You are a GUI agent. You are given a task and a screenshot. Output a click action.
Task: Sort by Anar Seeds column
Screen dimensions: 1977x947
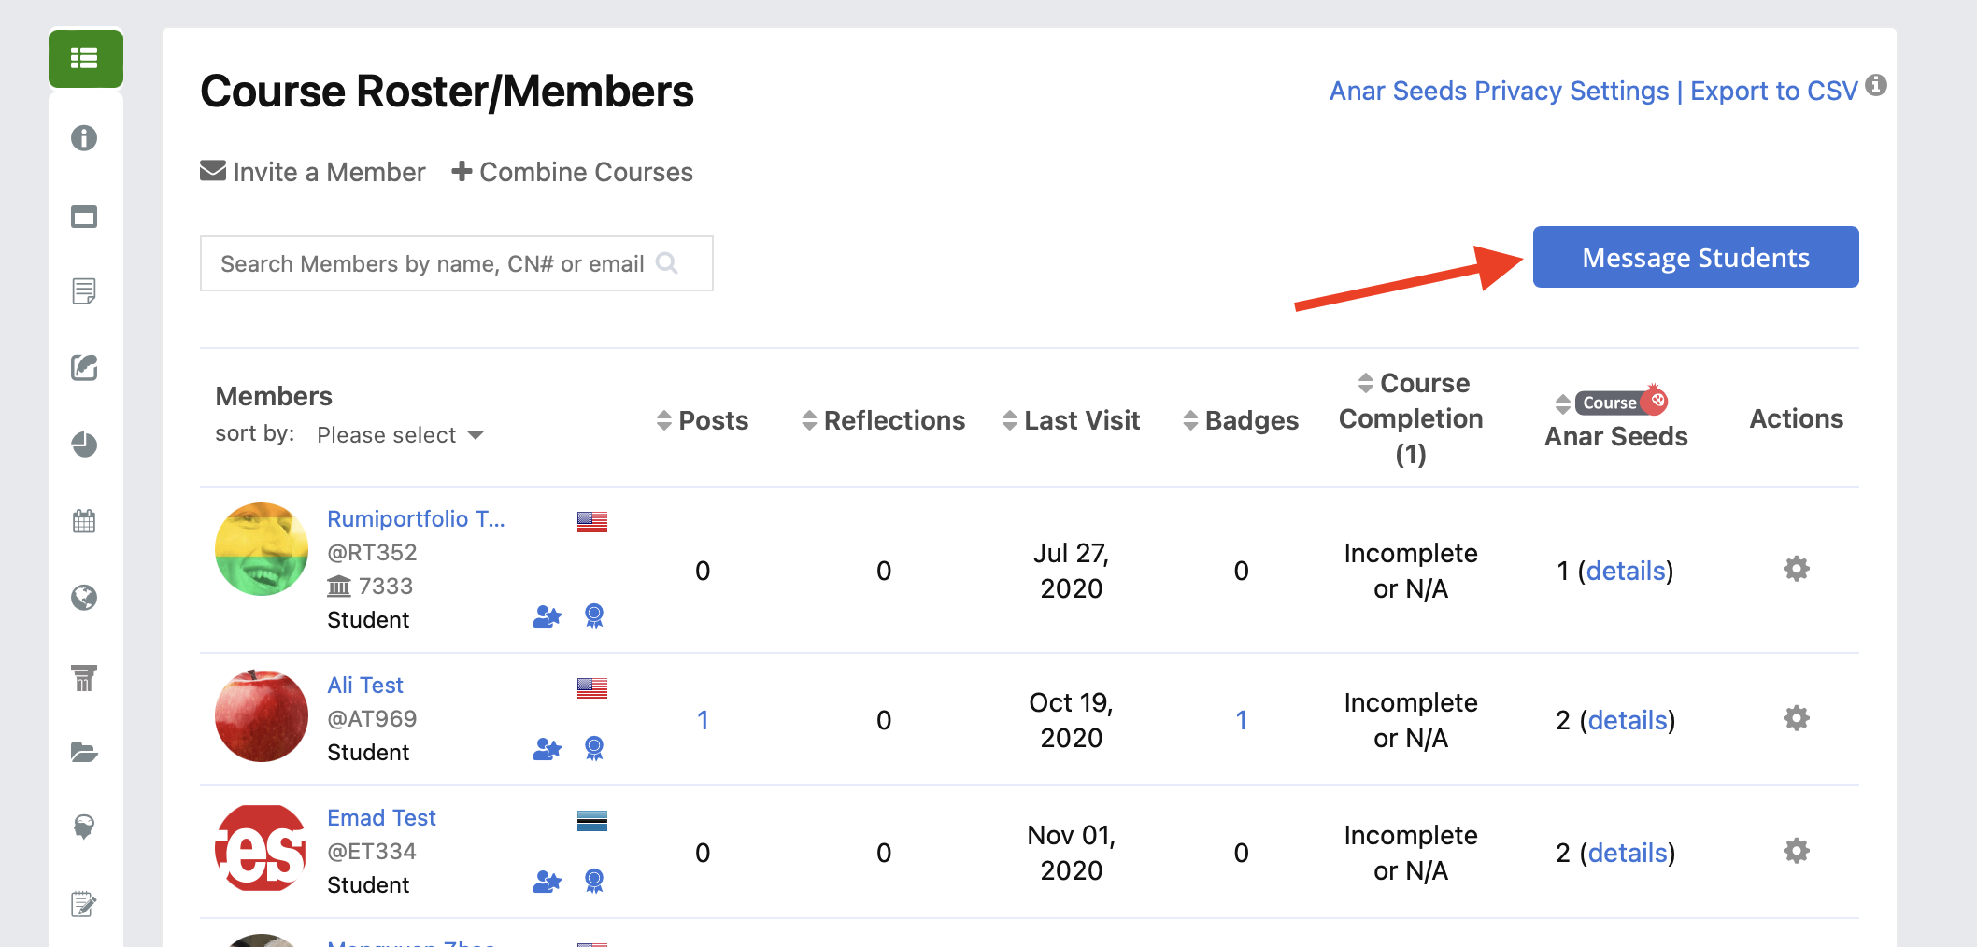click(1615, 419)
